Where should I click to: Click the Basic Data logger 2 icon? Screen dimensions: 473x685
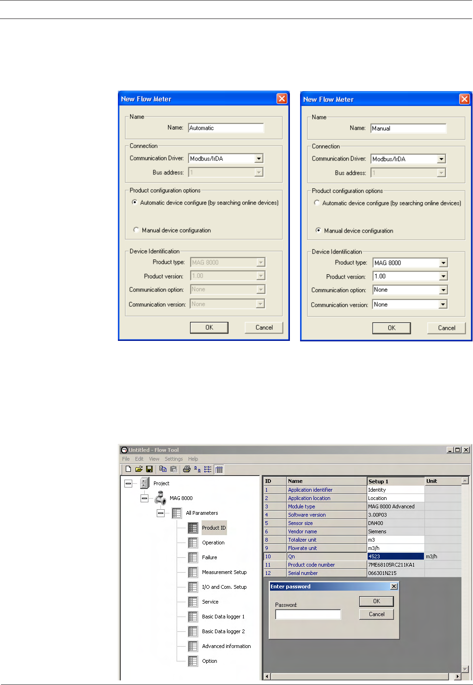[193, 631]
